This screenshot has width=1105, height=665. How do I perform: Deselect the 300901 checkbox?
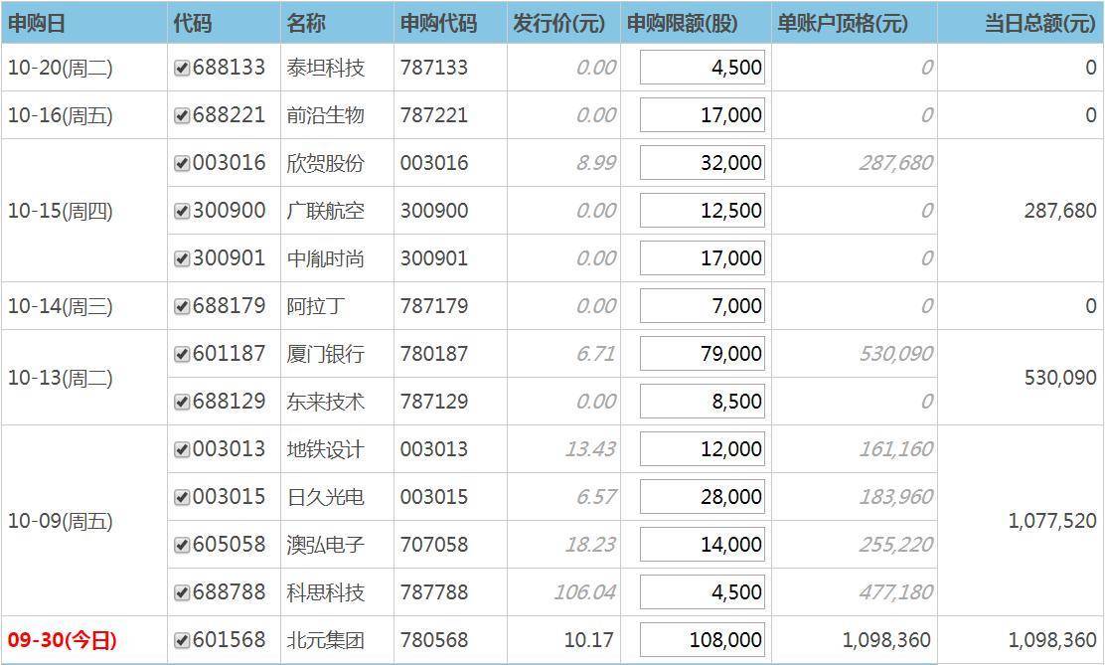pyautogui.click(x=182, y=258)
